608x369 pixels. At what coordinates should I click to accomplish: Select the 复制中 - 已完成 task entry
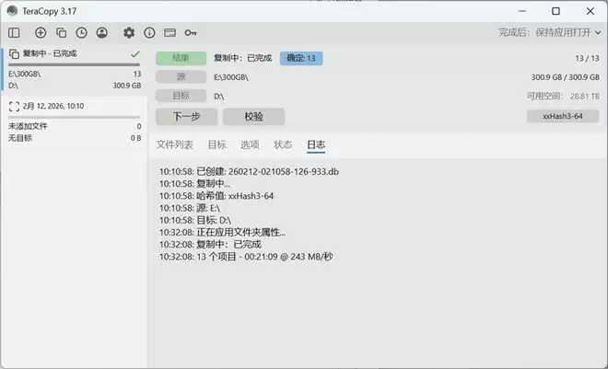[x=74, y=69]
